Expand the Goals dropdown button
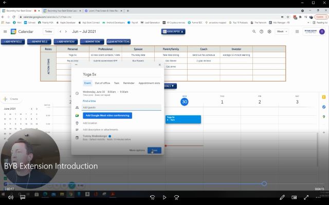The image size is (329, 205). pos(170,86)
